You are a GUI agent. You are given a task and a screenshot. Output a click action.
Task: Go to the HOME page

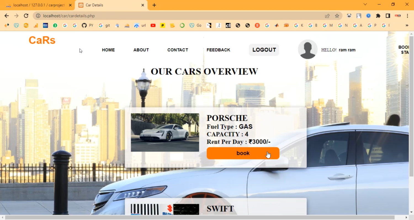pos(108,50)
